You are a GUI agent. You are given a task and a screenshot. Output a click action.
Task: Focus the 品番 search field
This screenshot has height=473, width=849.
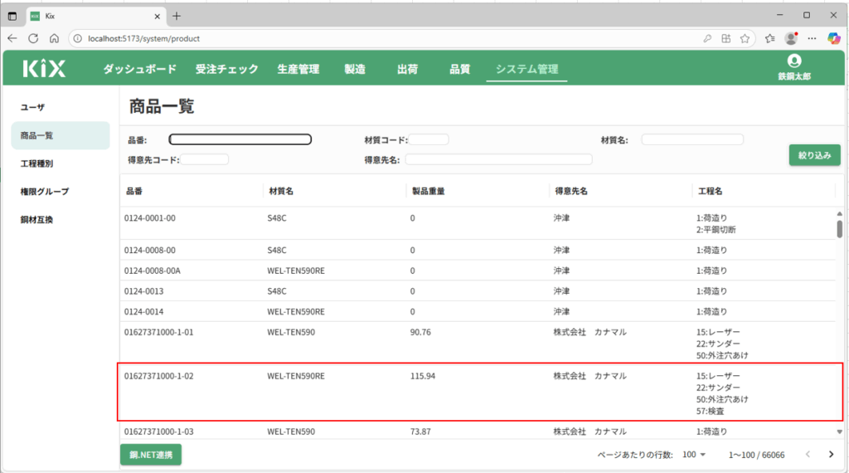pos(240,139)
